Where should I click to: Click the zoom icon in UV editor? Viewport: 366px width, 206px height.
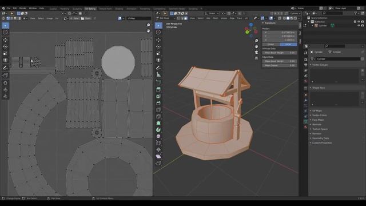pos(148,25)
